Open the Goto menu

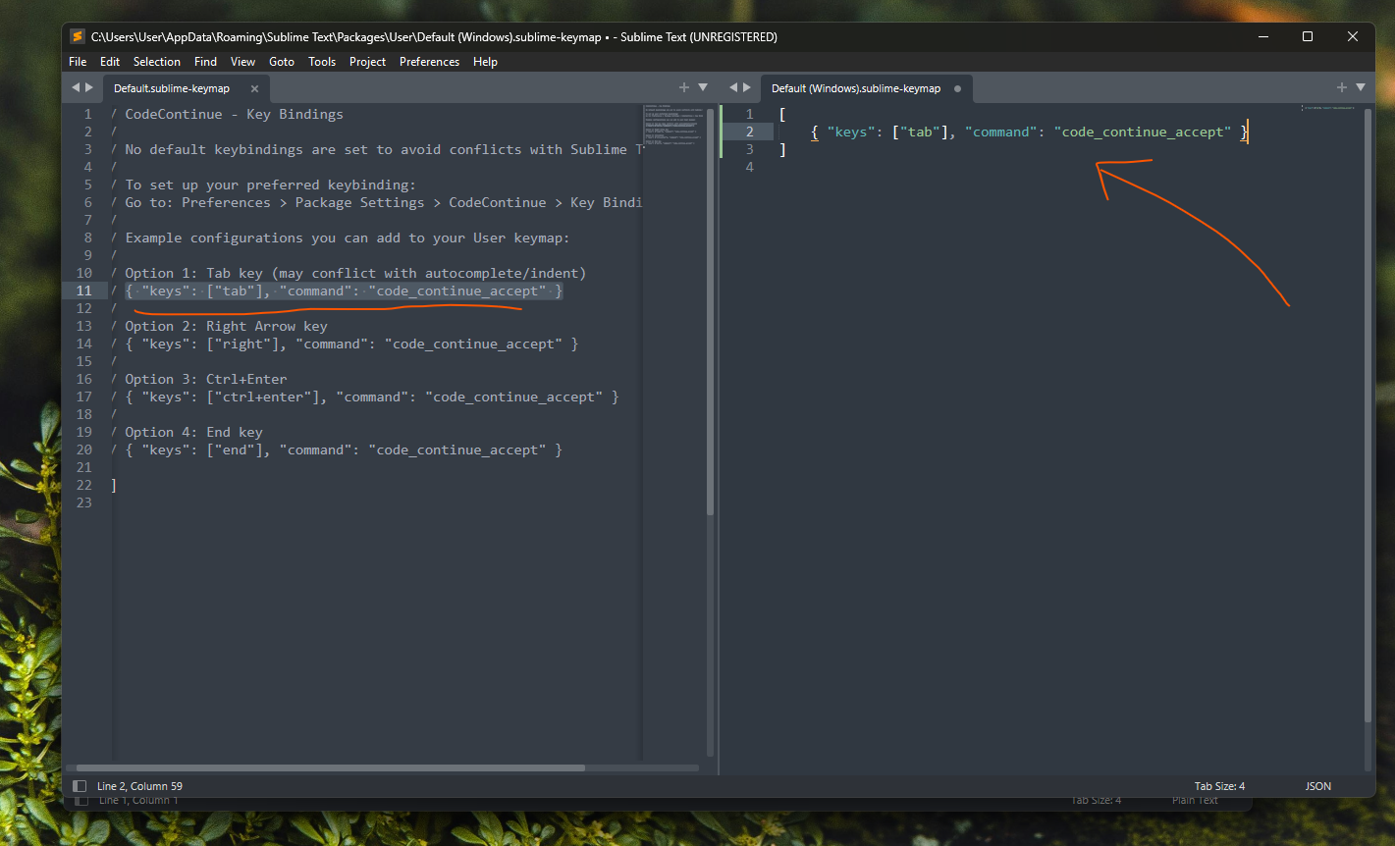281,61
